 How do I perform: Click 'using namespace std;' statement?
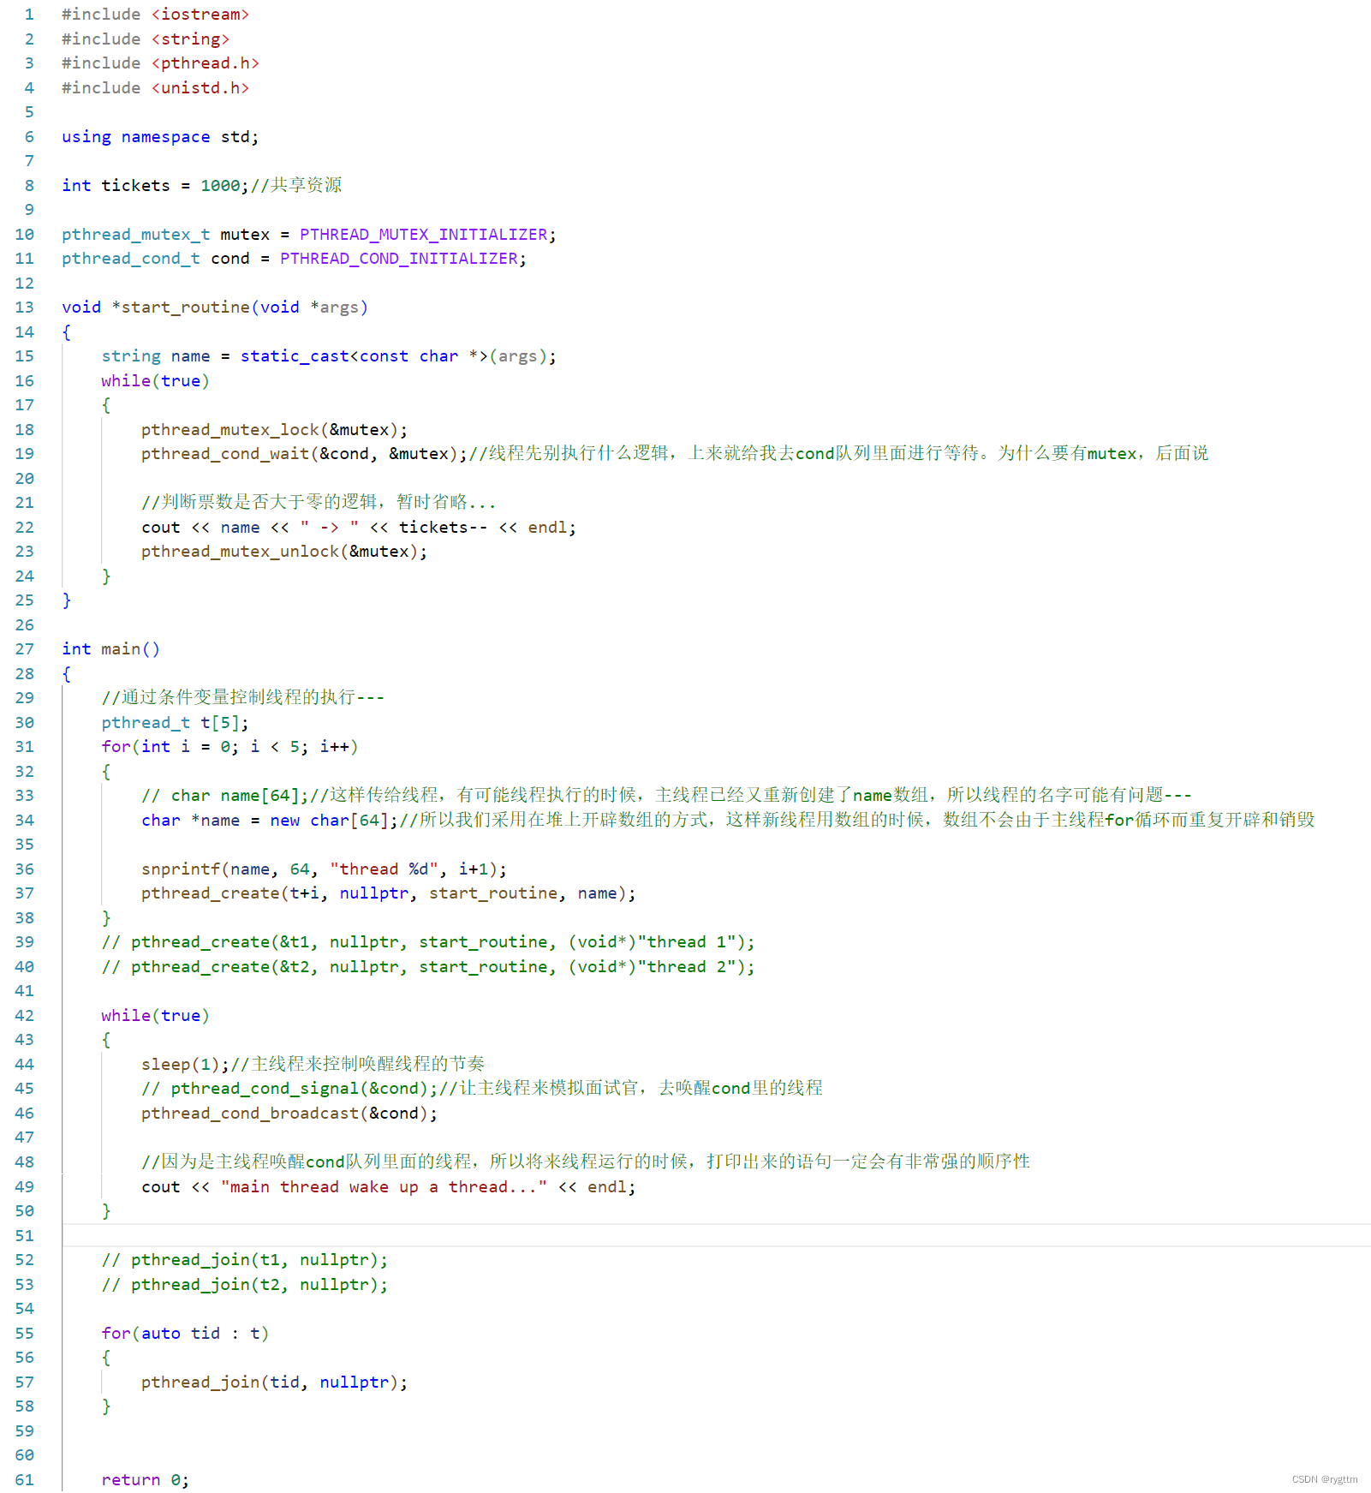point(160,137)
